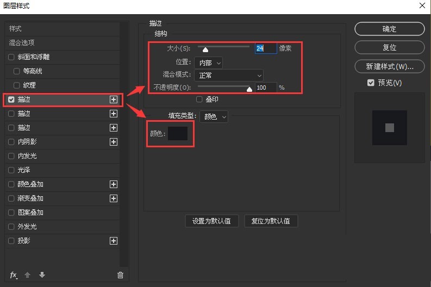Click the 大小 input field showing 24
This screenshot has height=287, width=431.
click(x=266, y=49)
